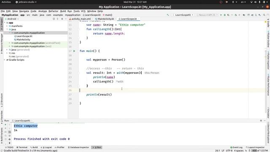Click the Debug bug icon in toolbar
The height and width of the screenshot is (152, 270).
tap(225, 15)
